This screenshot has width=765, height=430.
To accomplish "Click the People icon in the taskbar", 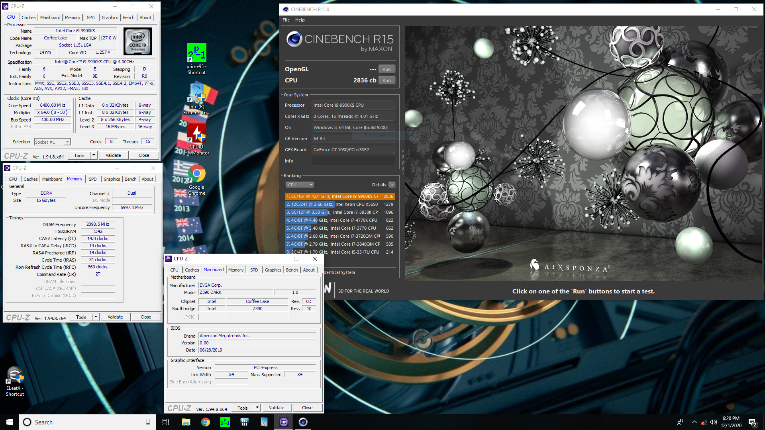I will pyautogui.click(x=680, y=422).
